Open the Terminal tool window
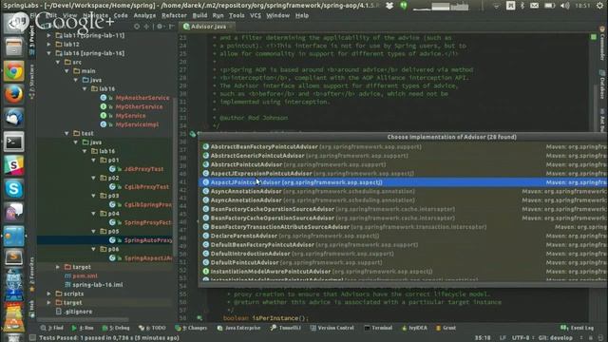 [378, 328]
